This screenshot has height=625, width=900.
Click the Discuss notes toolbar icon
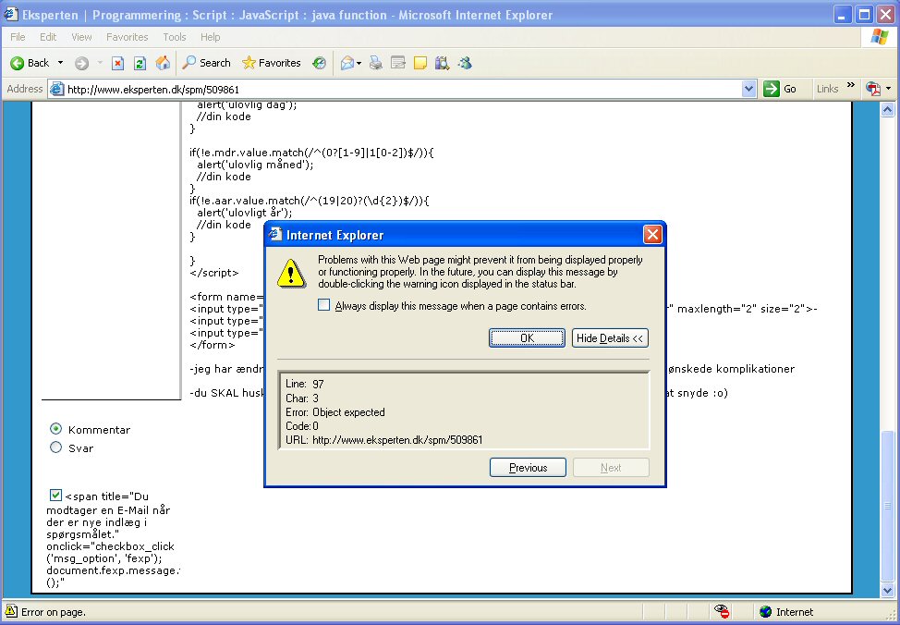tap(420, 63)
